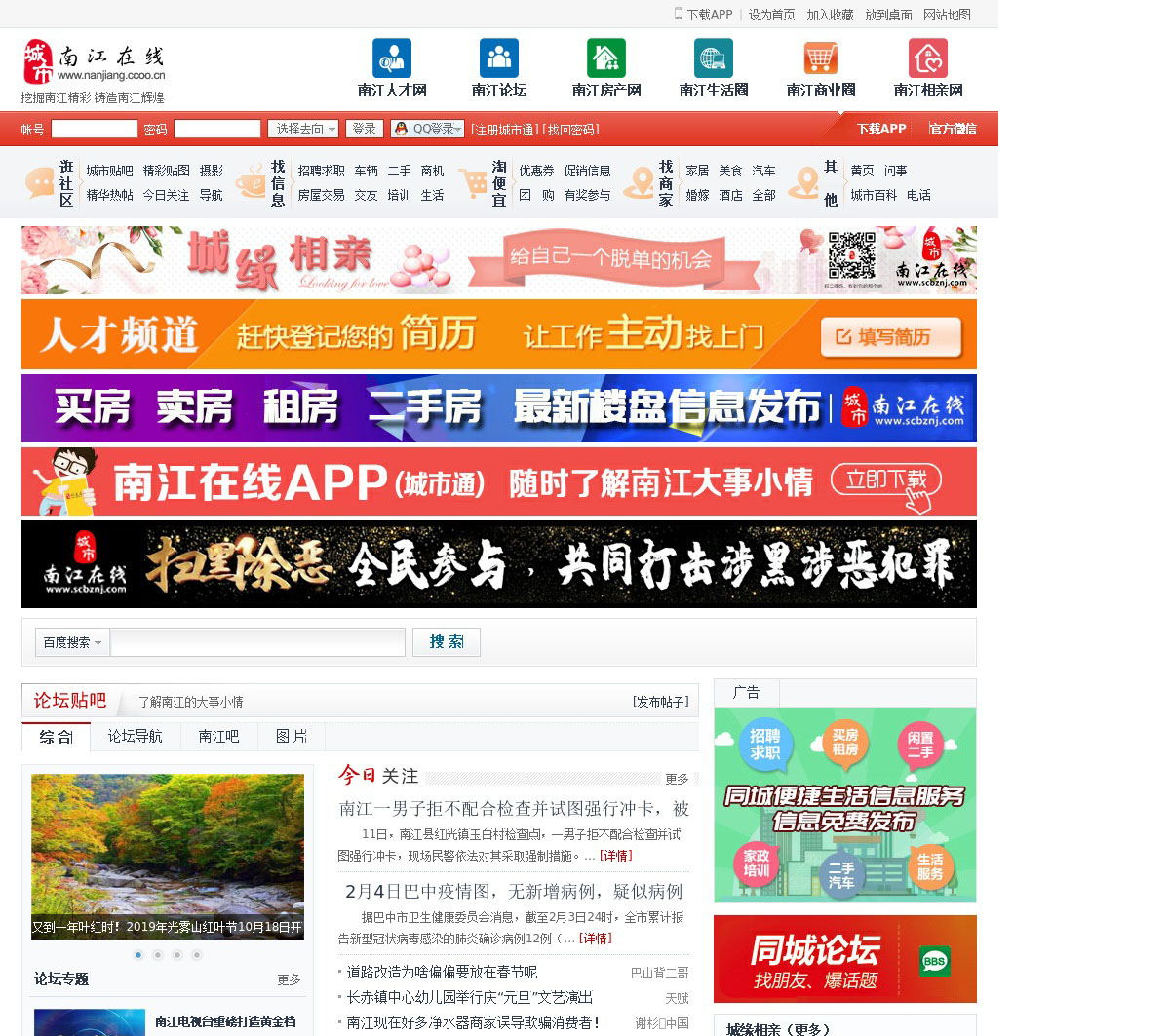This screenshot has width=1170, height=1036.
Task: Open the 同城便捷生活信息服务 ad
Action: [x=845, y=805]
